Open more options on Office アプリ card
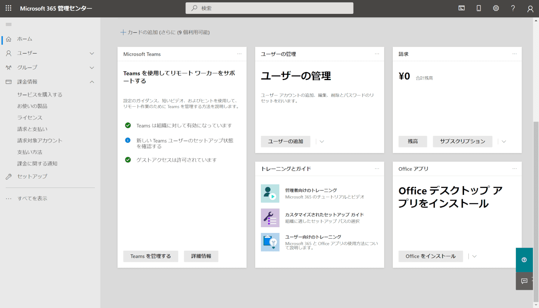539x308 pixels. coord(515,169)
